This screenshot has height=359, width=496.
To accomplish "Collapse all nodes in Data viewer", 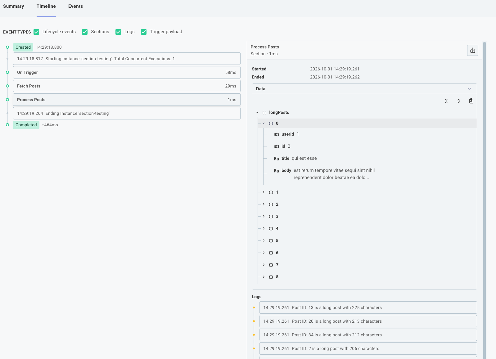I will [x=446, y=101].
